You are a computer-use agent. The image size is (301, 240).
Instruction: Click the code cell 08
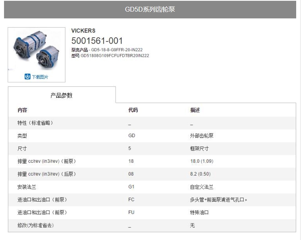pos(131,174)
